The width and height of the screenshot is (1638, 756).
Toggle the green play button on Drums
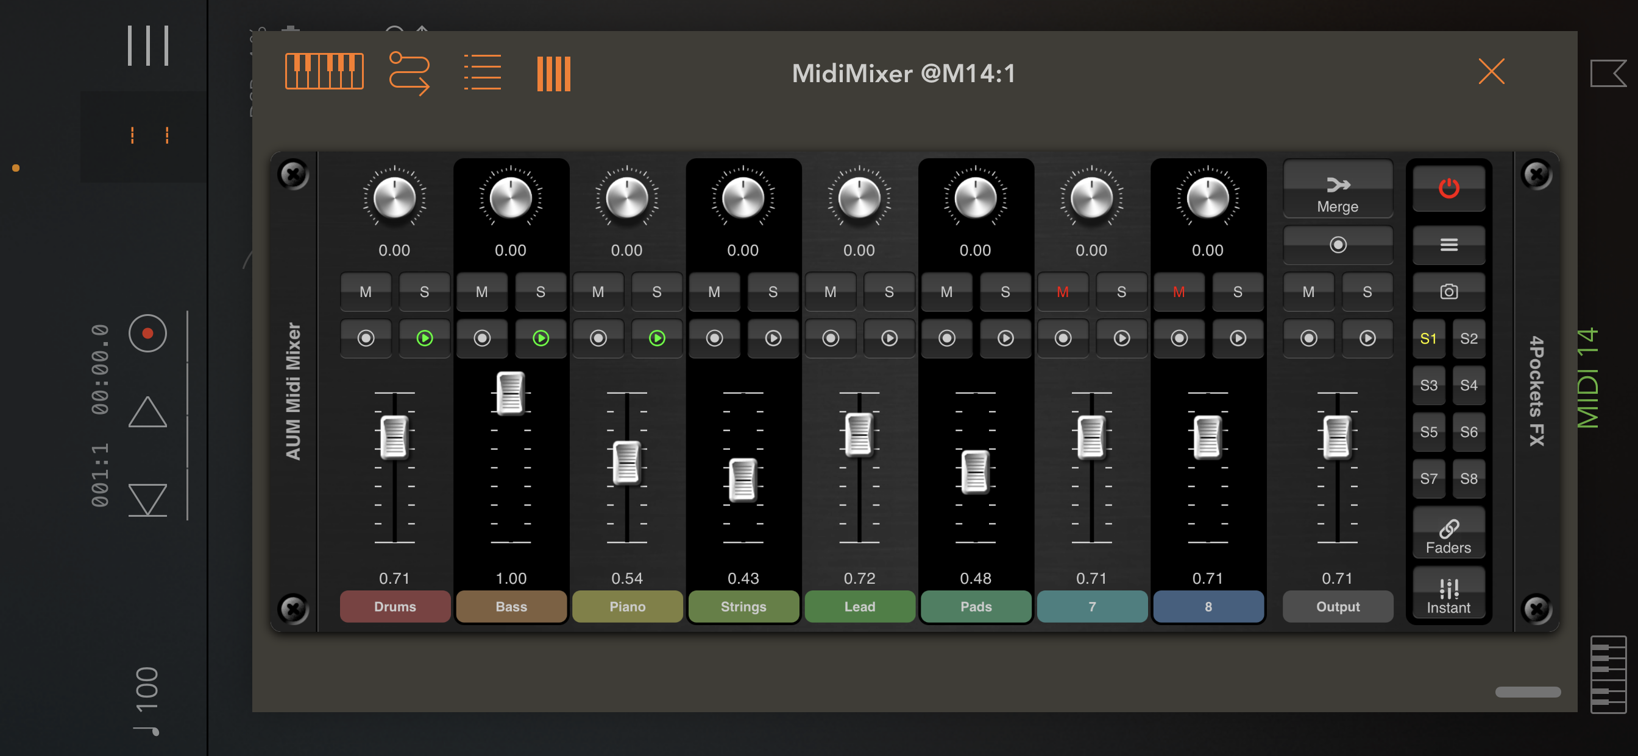point(424,338)
